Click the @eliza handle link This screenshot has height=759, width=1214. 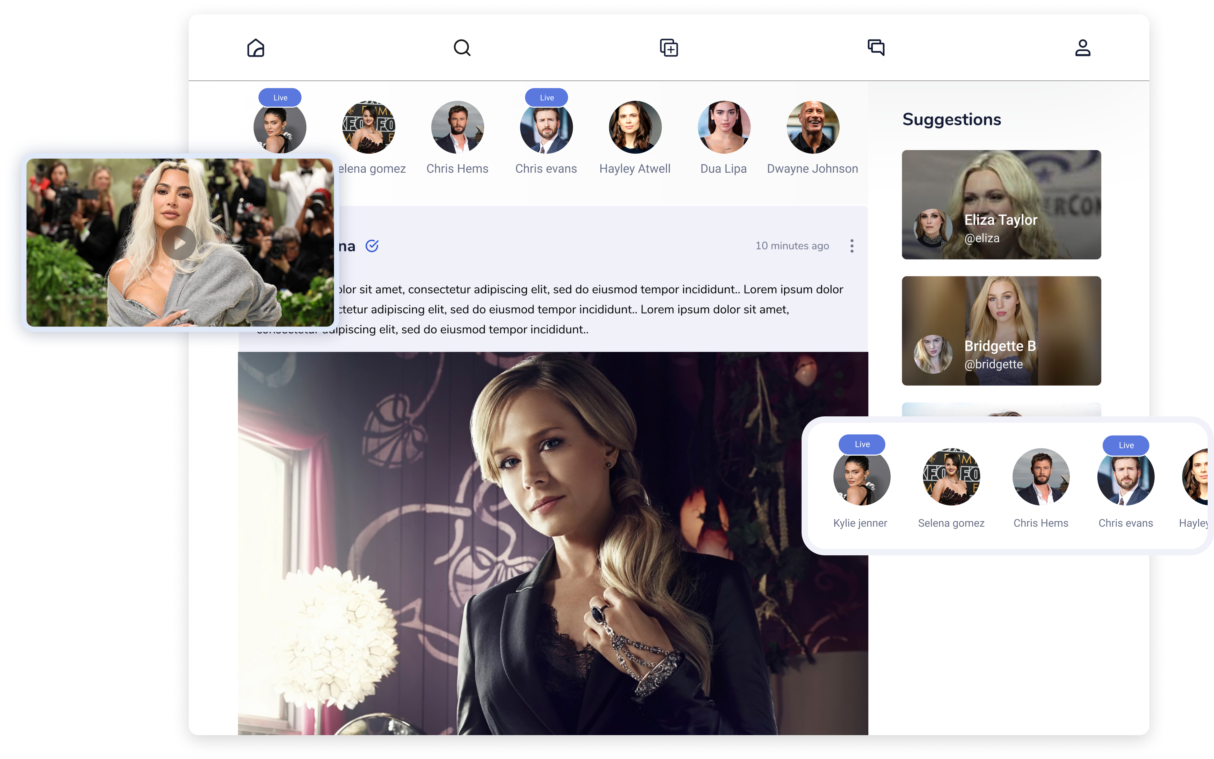pyautogui.click(x=982, y=238)
